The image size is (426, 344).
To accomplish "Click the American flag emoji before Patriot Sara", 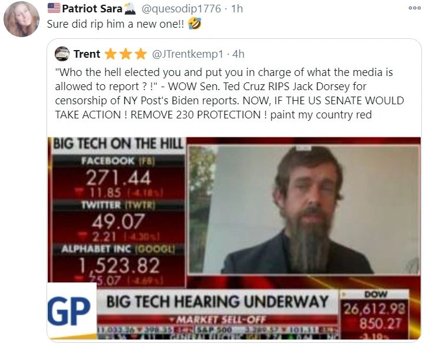I will (x=54, y=8).
